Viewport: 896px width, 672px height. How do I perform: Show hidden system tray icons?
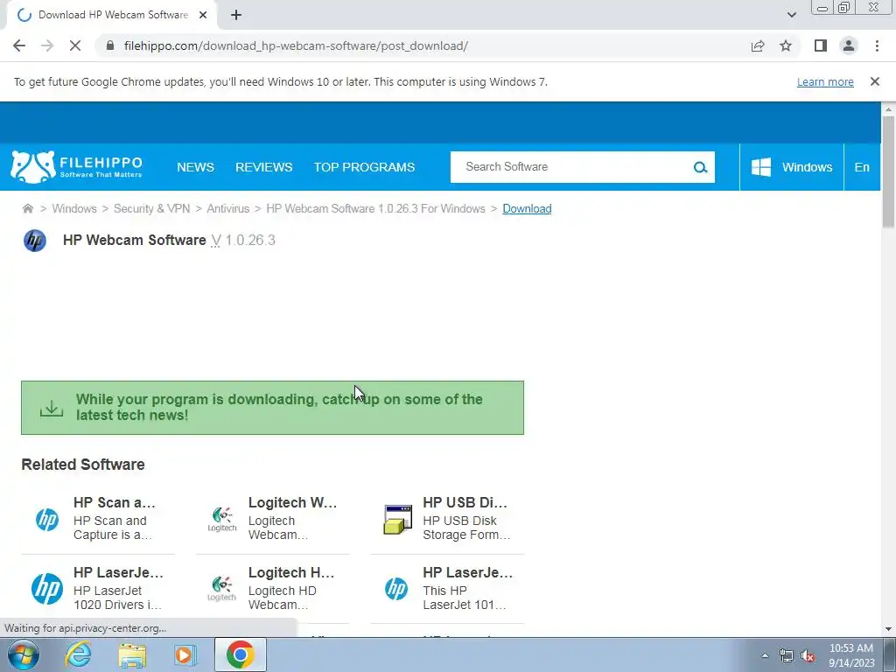[765, 655]
